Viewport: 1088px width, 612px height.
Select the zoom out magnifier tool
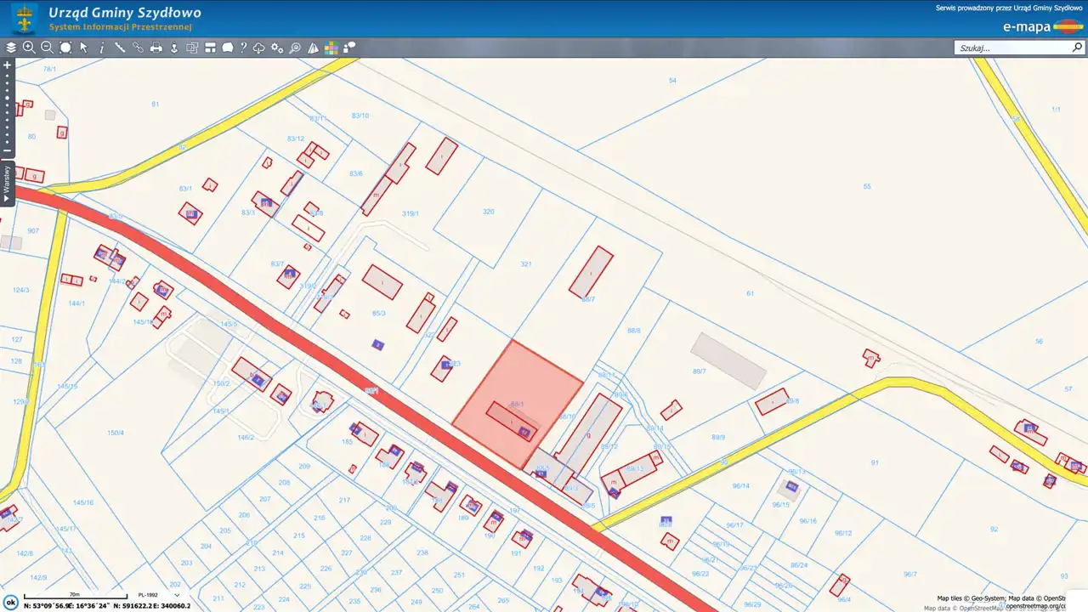pos(47,48)
